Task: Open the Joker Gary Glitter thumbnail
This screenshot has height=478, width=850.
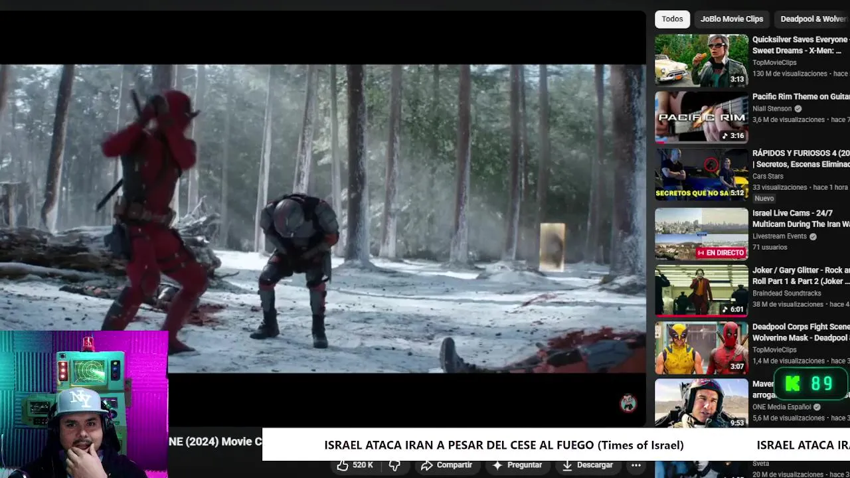Action: click(x=701, y=291)
